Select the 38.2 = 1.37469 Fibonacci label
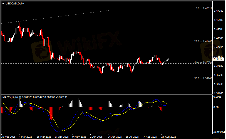This screenshot has height=139, width=226. (203, 62)
